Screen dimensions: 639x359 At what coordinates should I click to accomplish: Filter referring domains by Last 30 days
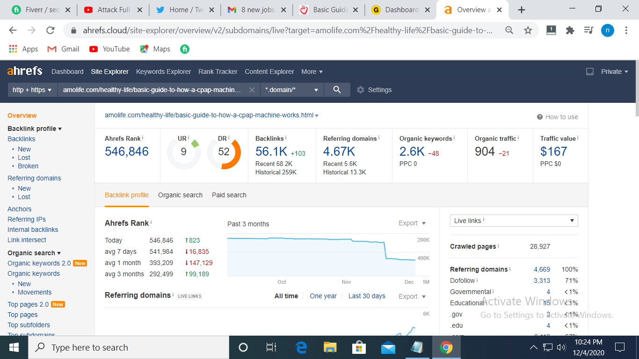click(367, 296)
